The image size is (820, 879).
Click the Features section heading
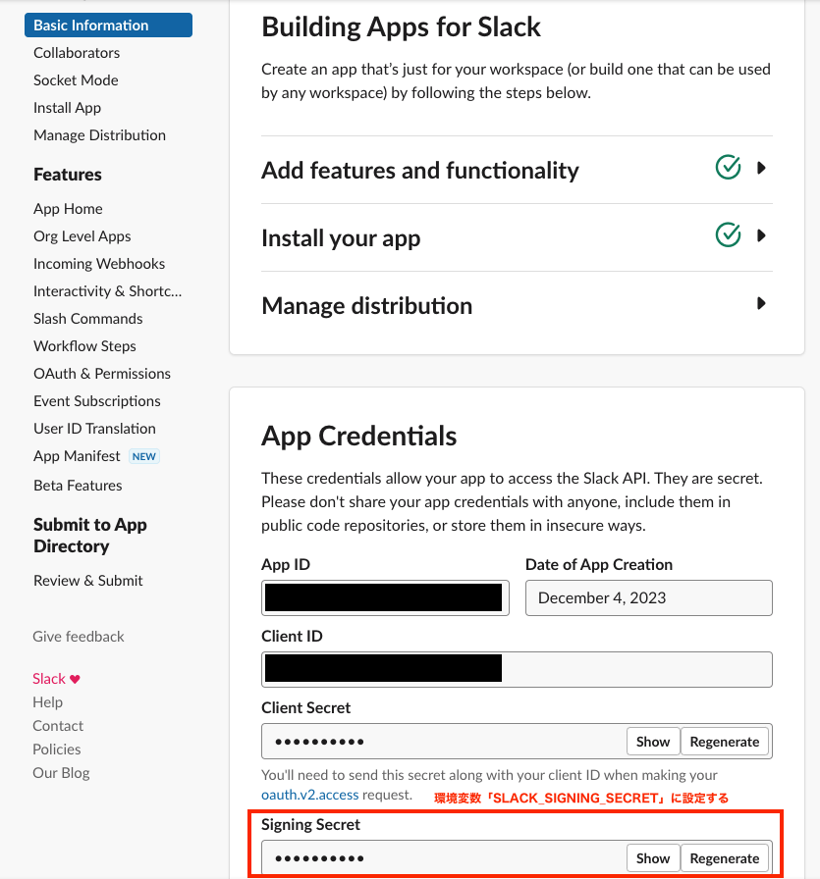68,175
